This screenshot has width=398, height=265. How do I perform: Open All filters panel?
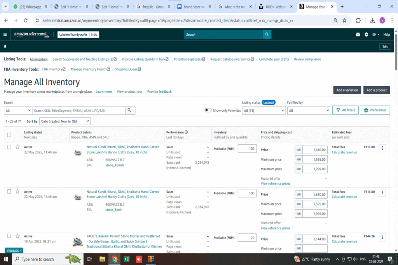(x=346, y=110)
